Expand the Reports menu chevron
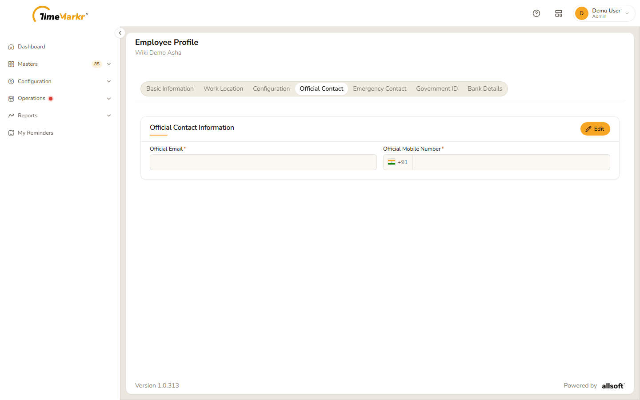 (109, 116)
